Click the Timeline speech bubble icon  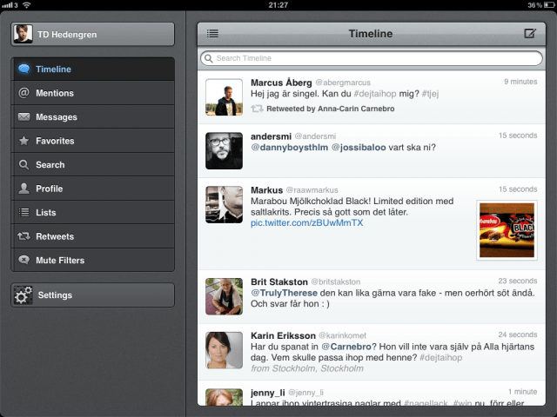pyautogui.click(x=23, y=69)
